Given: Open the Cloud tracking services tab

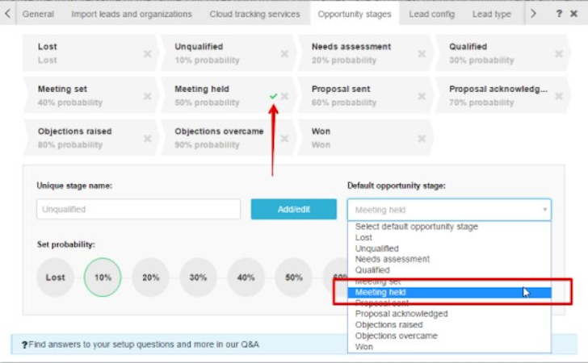Looking at the screenshot, I should point(254,14).
